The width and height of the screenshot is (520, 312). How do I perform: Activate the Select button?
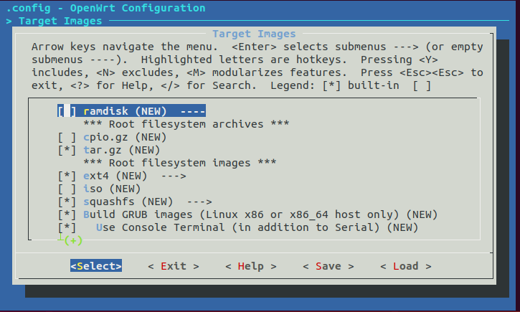[96, 266]
